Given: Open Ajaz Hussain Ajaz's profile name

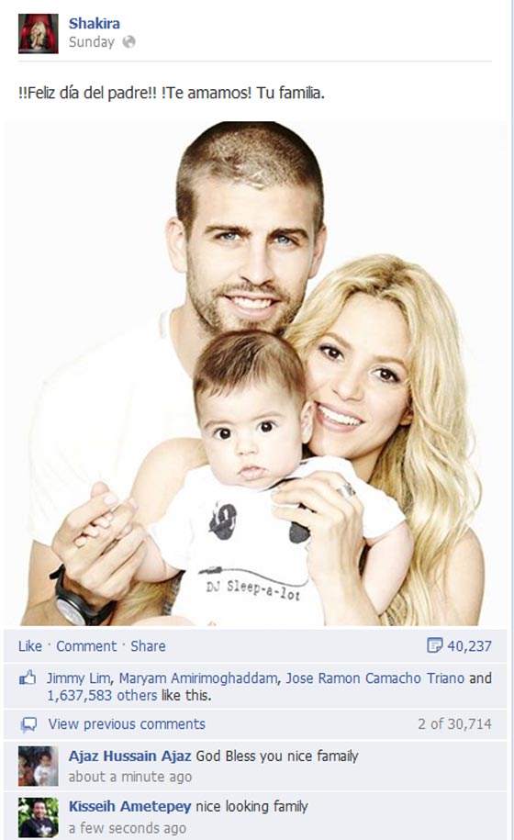Looking at the screenshot, I should pyautogui.click(x=129, y=756).
